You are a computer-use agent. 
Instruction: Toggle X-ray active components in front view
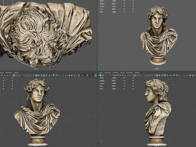tap(72, 75)
